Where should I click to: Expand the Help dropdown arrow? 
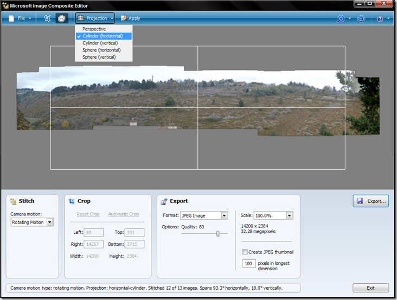pyautogui.click(x=388, y=18)
